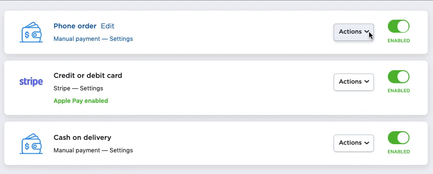Disable the Phone order payment toggle
This screenshot has height=174, width=433.
(x=398, y=26)
